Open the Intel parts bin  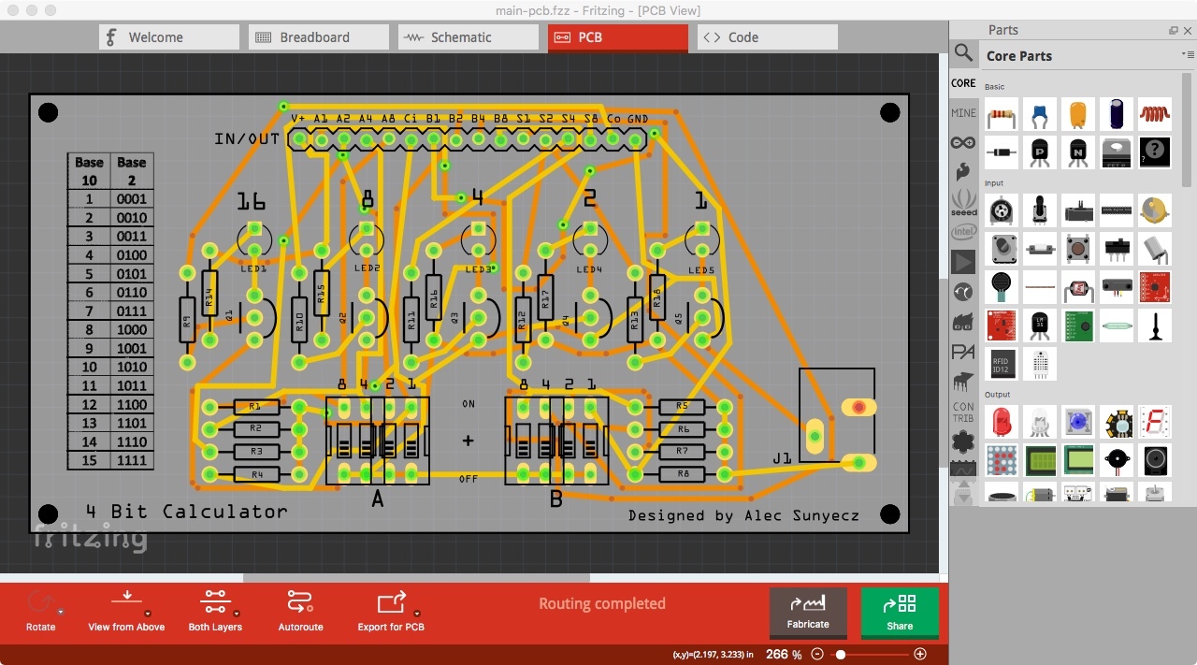point(963,232)
